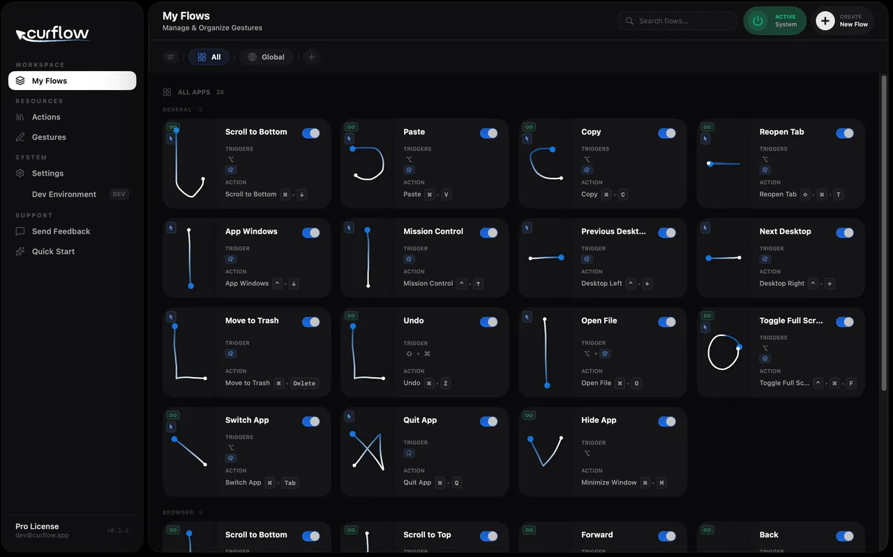Screen dimensions: 893x557
Task: Select the All apps tab
Action: click(209, 57)
